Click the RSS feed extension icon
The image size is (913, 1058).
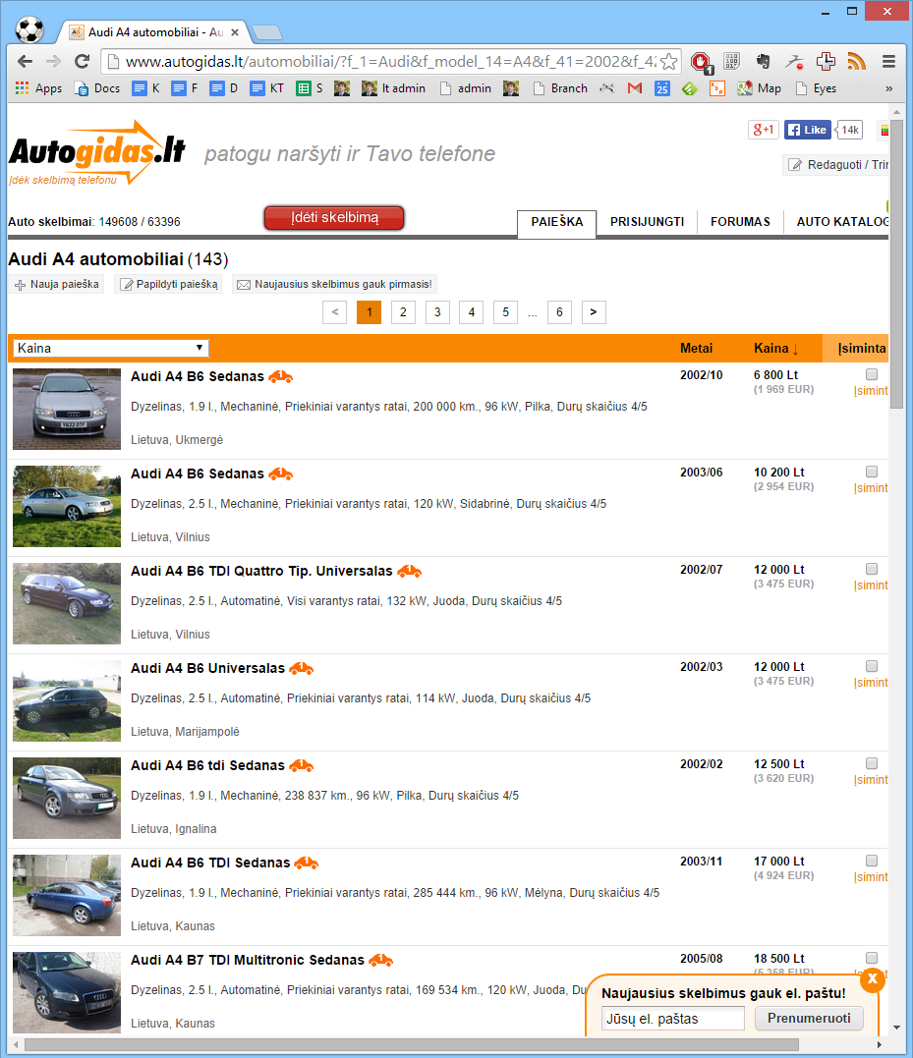(x=857, y=62)
